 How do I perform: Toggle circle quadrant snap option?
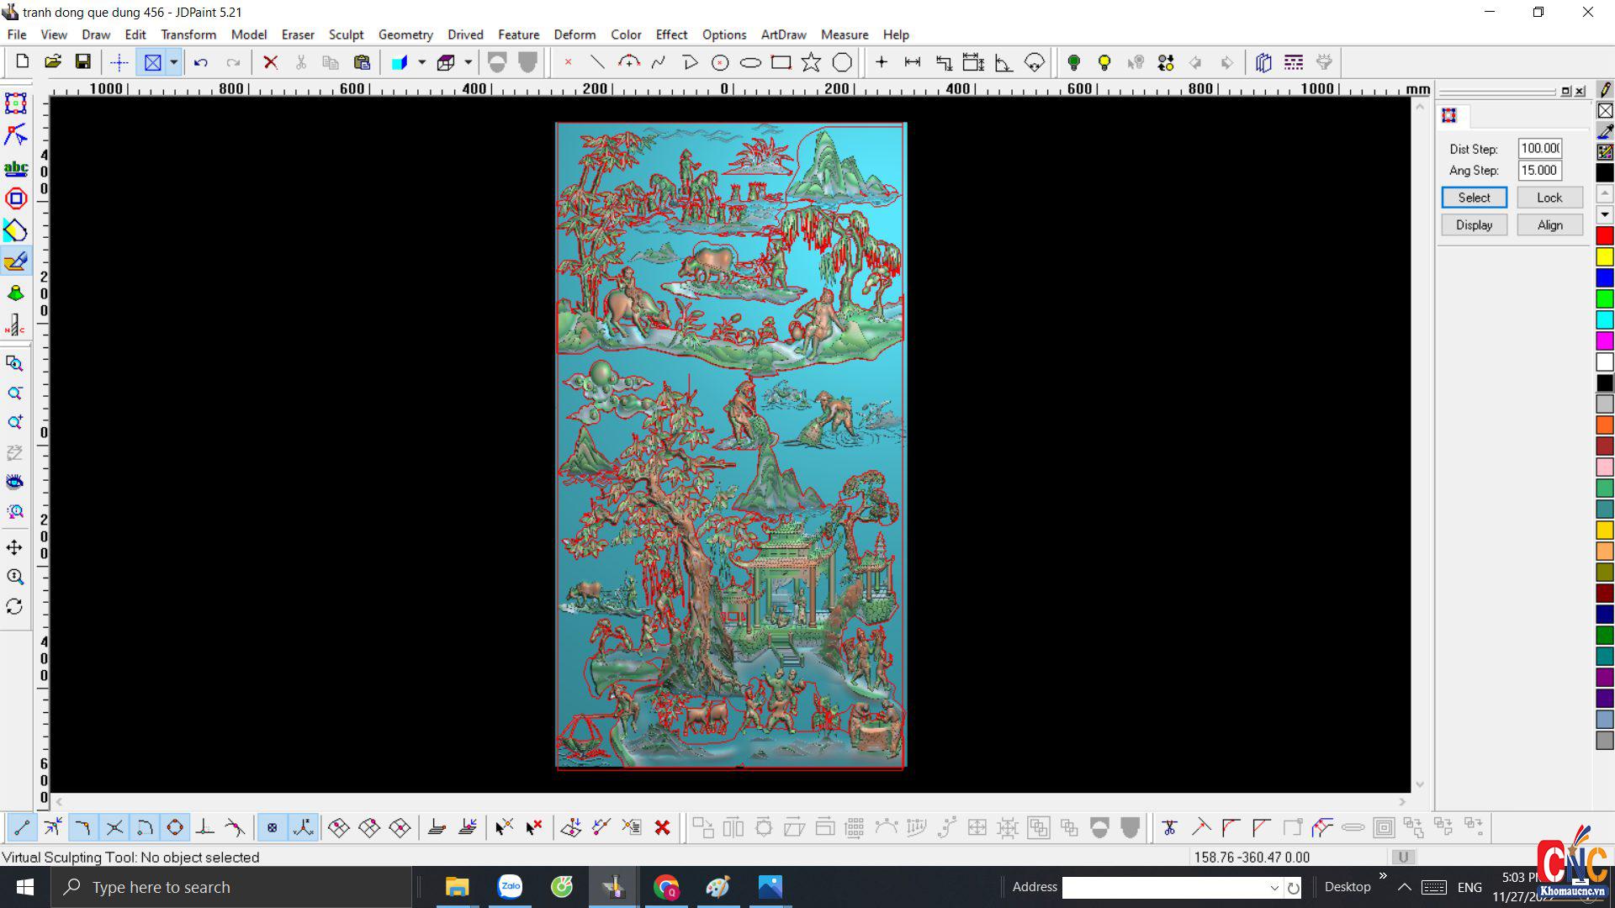(175, 828)
